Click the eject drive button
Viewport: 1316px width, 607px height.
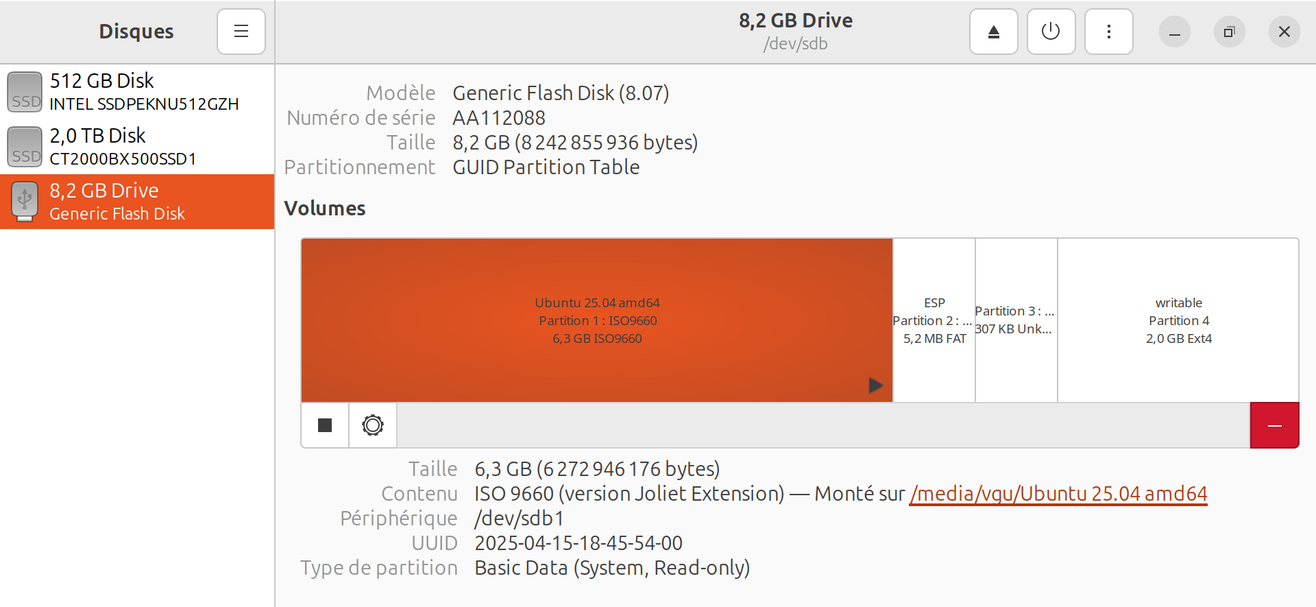[994, 32]
